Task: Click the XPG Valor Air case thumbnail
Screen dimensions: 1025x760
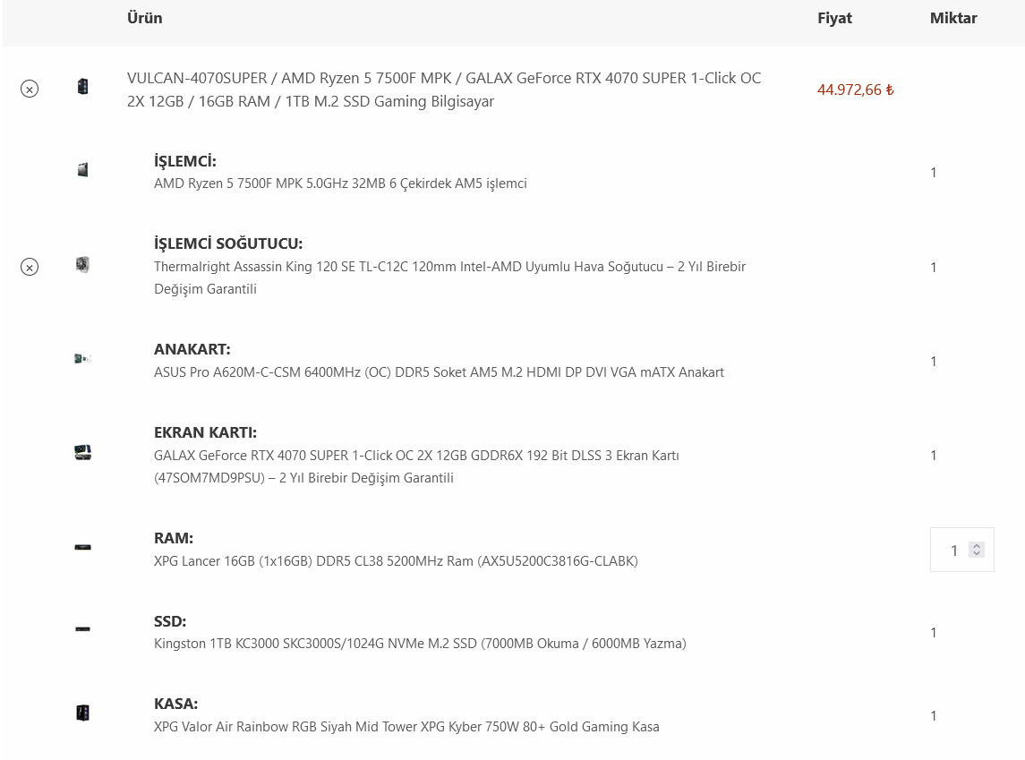Action: point(82,713)
